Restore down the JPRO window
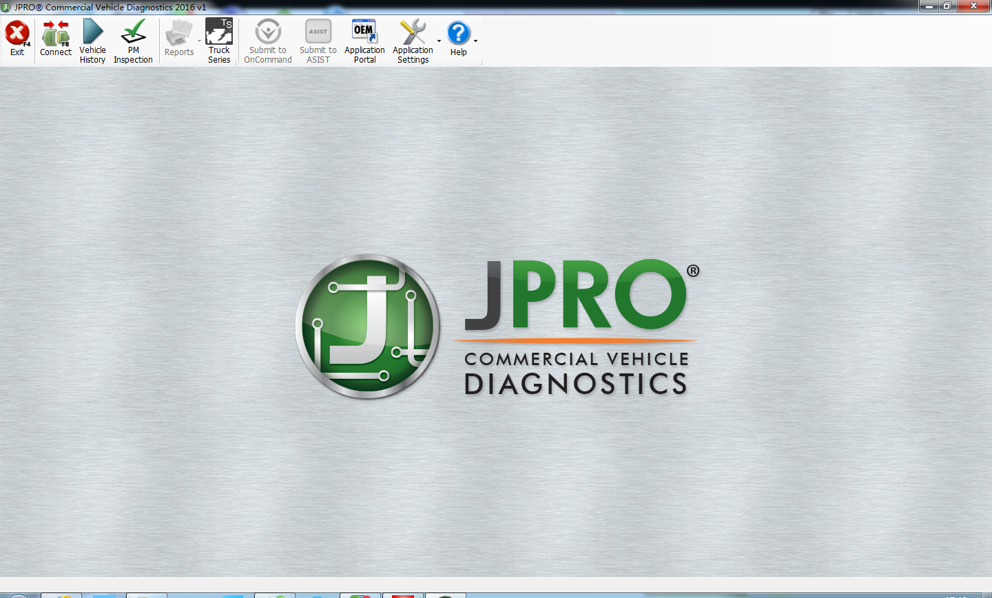992x598 pixels. pyautogui.click(x=948, y=6)
